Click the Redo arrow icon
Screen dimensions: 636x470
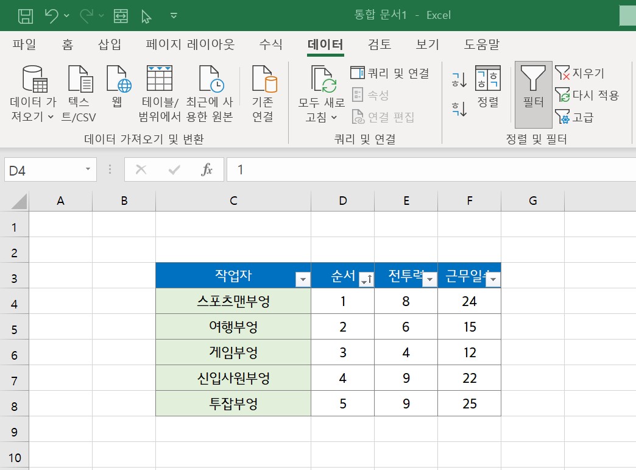pos(87,16)
